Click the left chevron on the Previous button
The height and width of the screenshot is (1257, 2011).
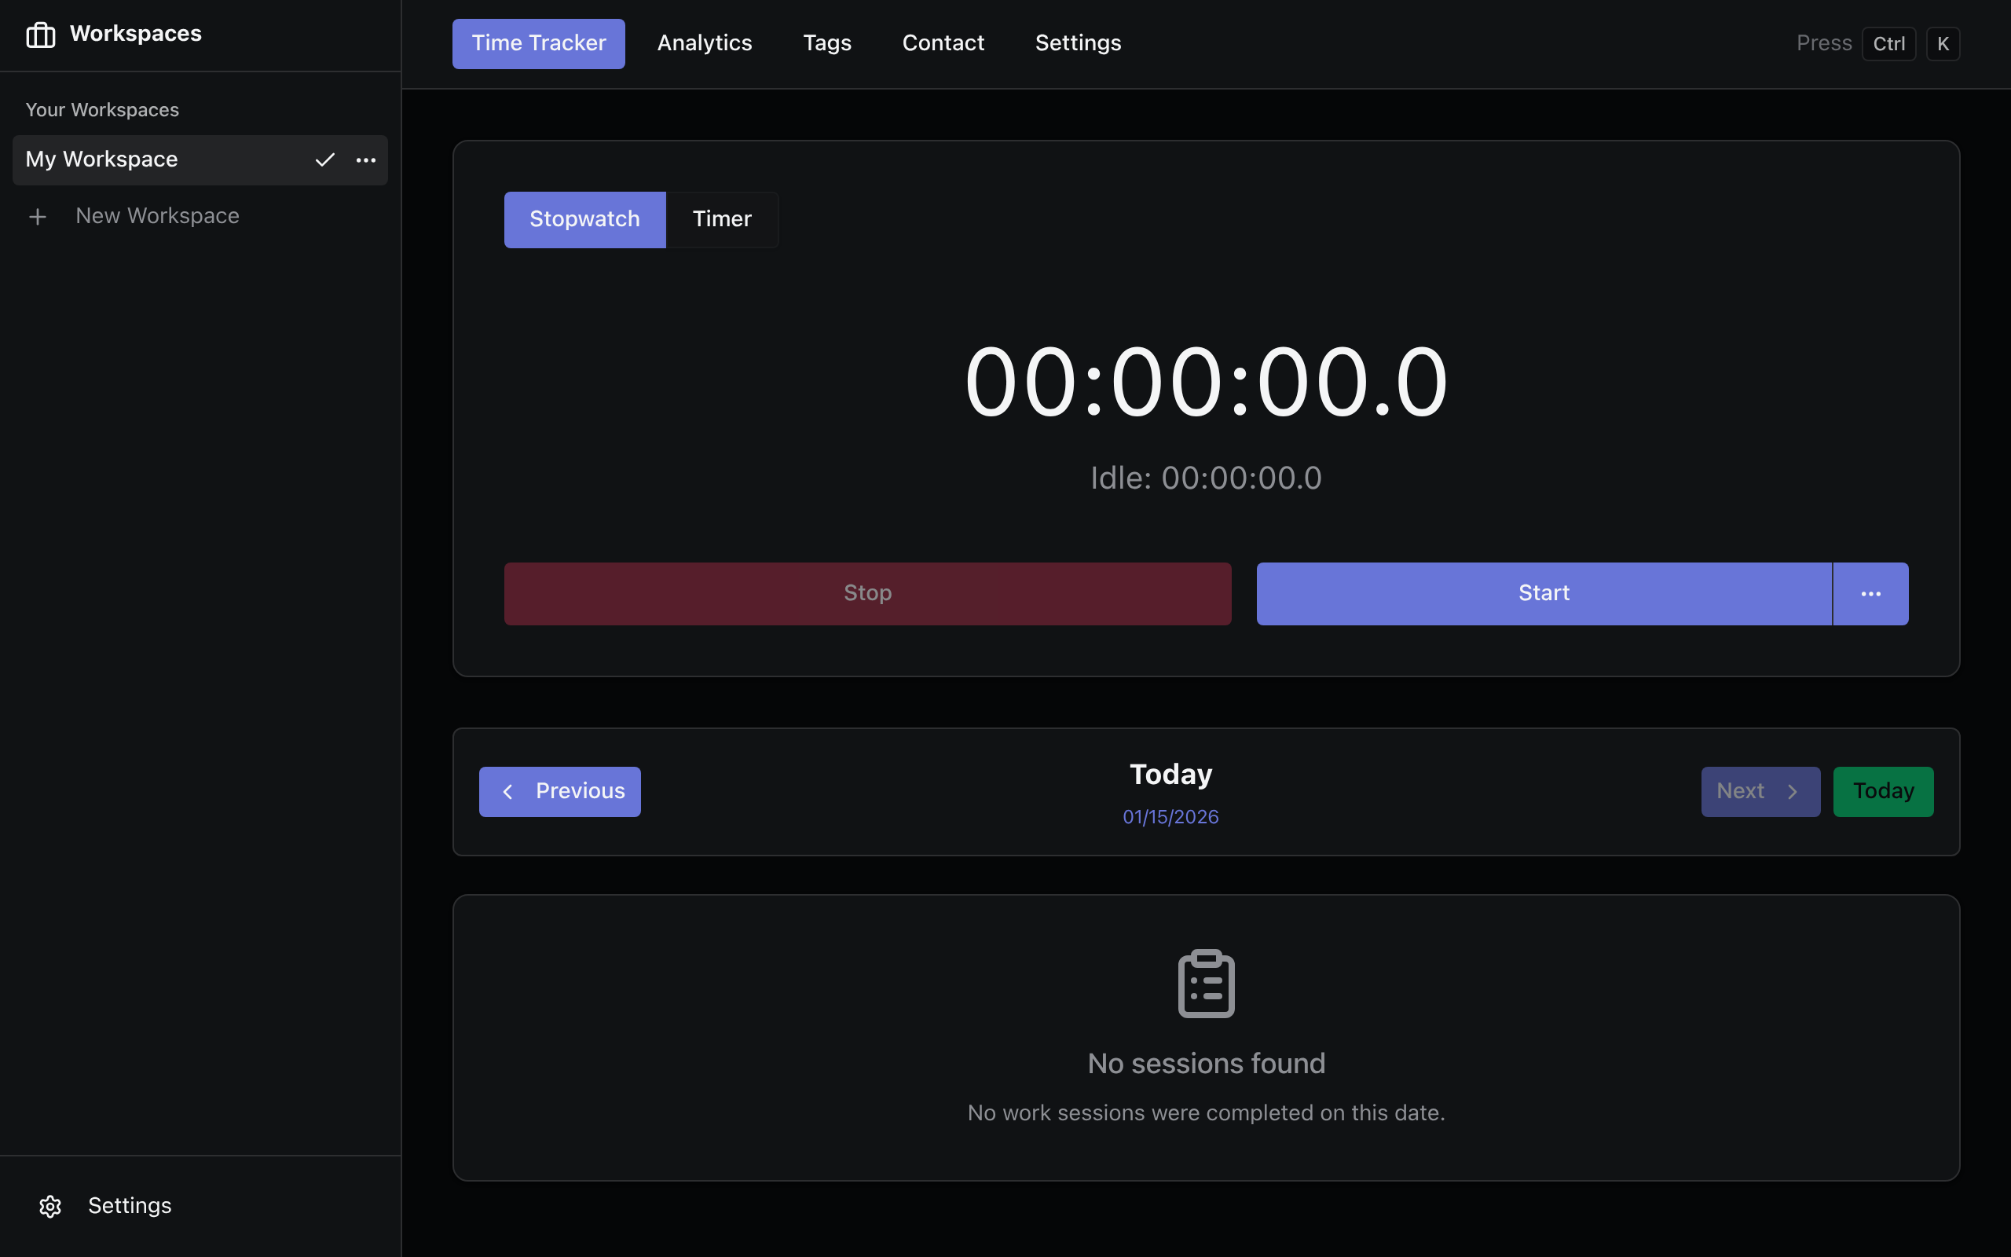point(507,791)
